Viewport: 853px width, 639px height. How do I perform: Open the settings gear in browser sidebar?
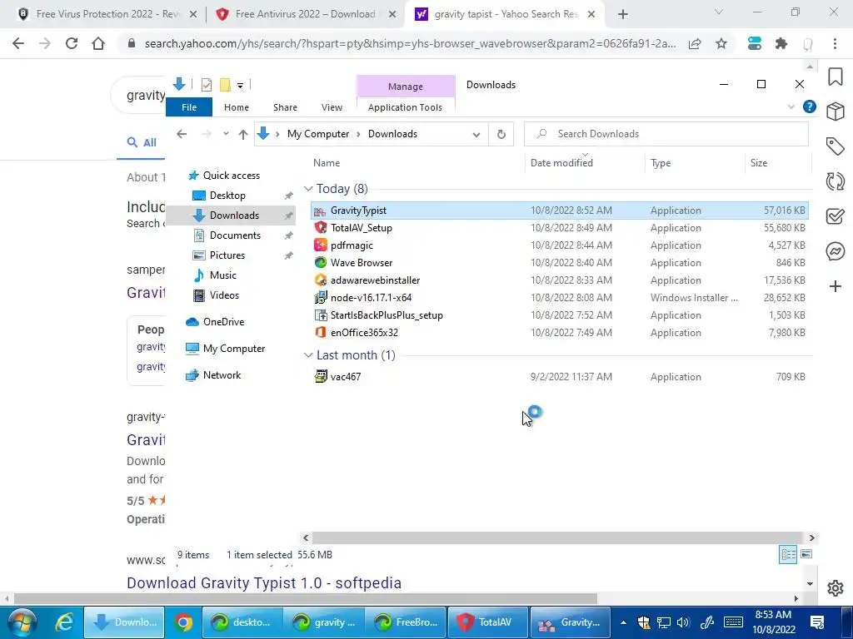point(835,588)
